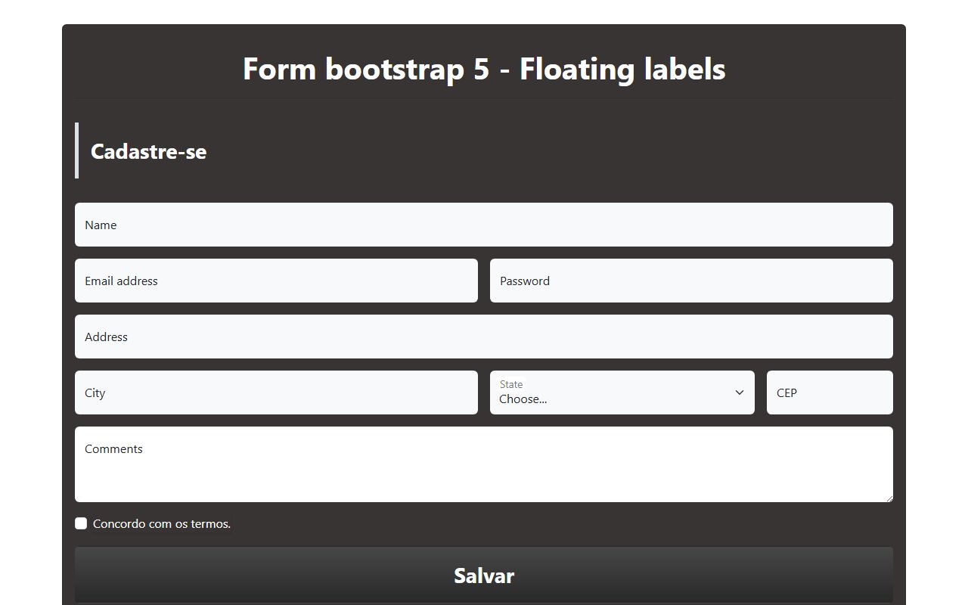Click the Form bootstrap 5 title
Screen dimensions: 968x605
[484, 69]
